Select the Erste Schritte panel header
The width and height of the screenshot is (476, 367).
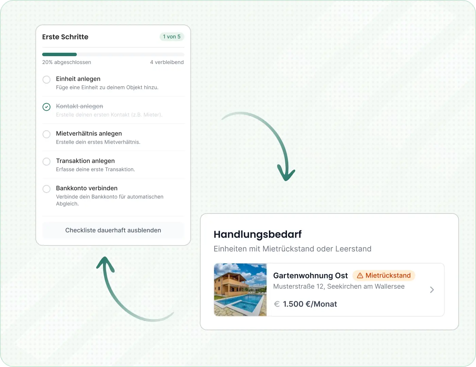pos(65,37)
